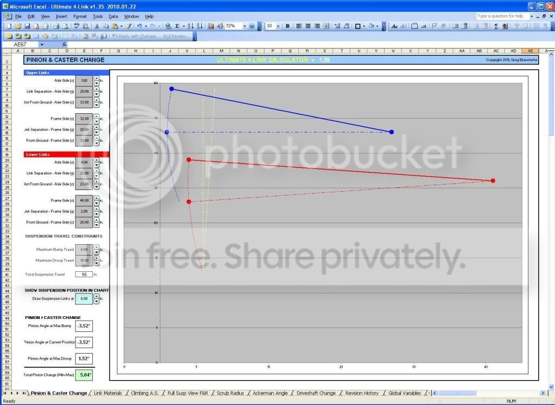Open the zoom percentage dropdown

(245, 26)
